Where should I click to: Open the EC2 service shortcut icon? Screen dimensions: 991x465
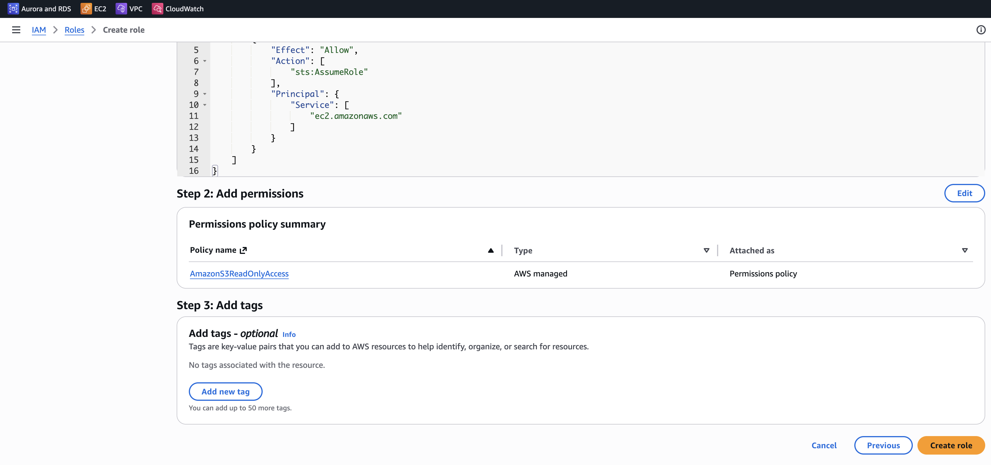[86, 8]
